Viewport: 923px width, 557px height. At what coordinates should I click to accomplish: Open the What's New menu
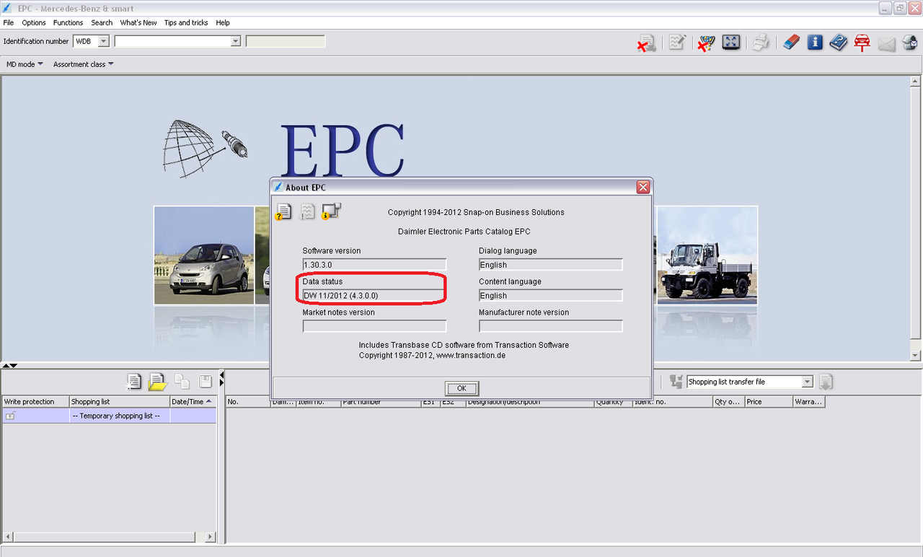point(138,22)
